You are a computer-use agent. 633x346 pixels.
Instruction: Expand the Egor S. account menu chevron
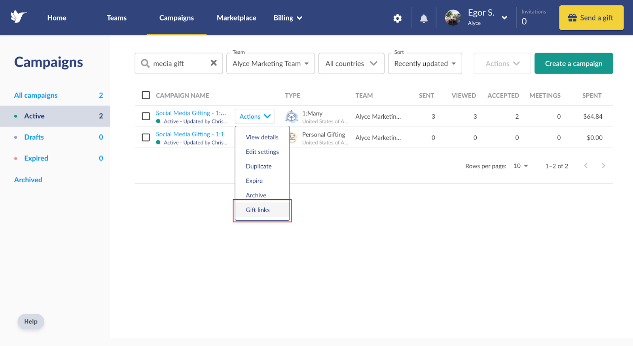pyautogui.click(x=504, y=18)
